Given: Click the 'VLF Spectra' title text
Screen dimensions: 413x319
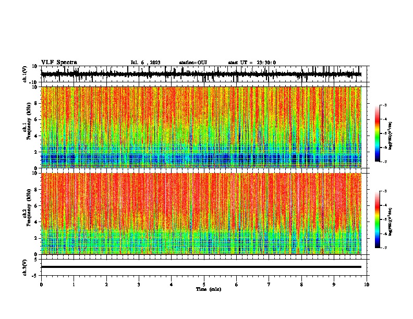Looking at the screenshot, I should pyautogui.click(x=59, y=63).
